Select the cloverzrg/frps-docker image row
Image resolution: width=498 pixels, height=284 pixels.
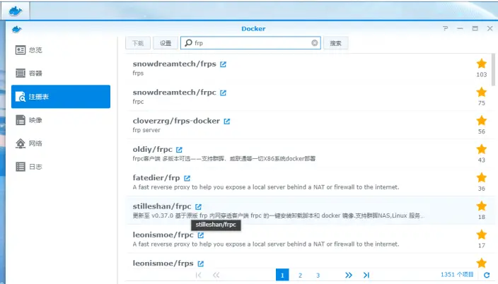pyautogui.click(x=310, y=125)
